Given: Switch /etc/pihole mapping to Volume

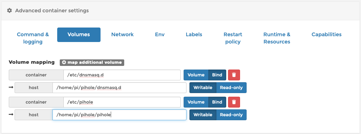Looking at the screenshot, I should (x=196, y=102).
